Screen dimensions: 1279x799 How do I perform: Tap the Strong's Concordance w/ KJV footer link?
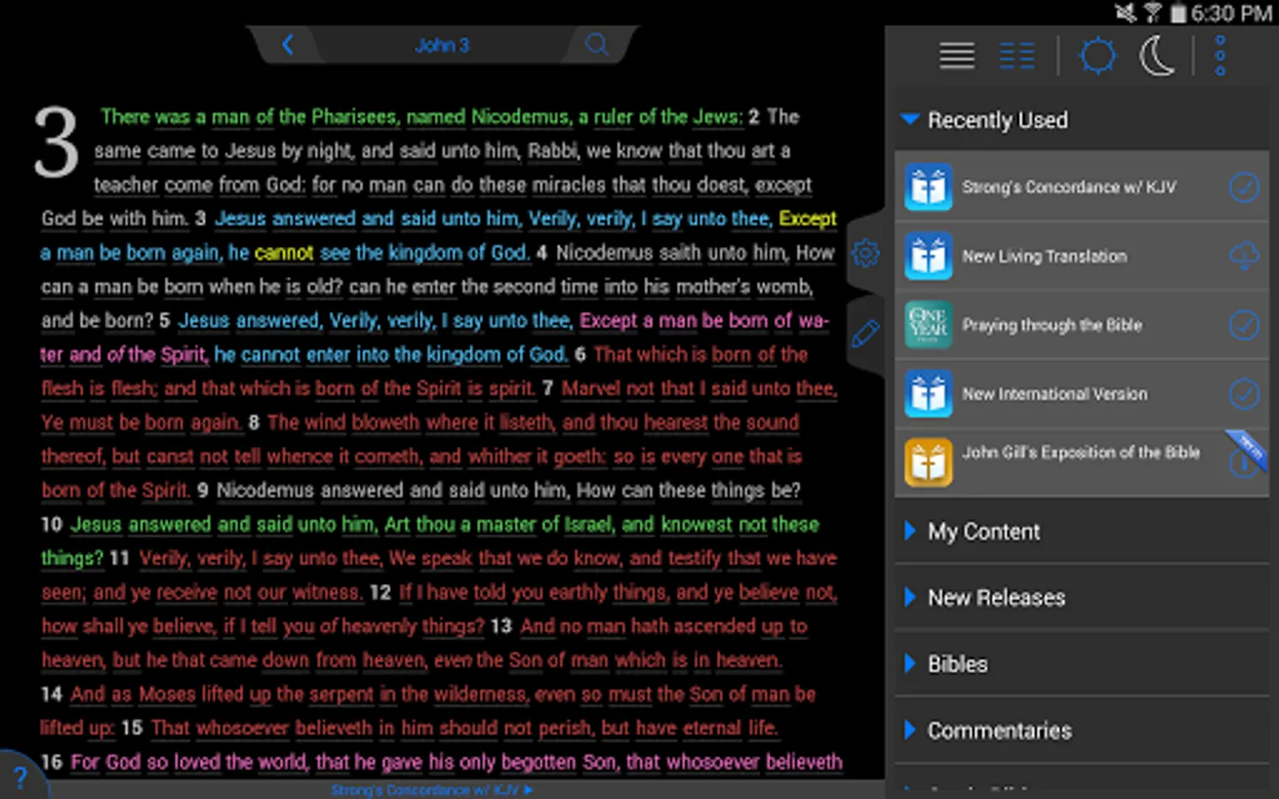pos(432,789)
